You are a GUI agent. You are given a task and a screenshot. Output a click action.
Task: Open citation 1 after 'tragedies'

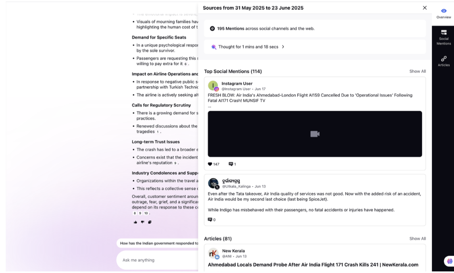pyautogui.click(x=158, y=132)
